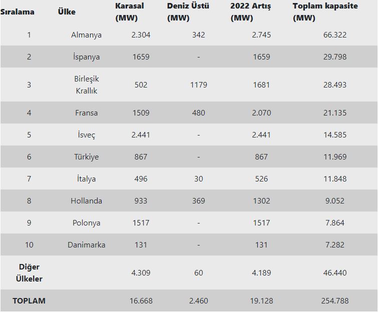378x313 pixels.
Task: Select Almanya's total capacity value 66.322
Action: [x=334, y=35]
